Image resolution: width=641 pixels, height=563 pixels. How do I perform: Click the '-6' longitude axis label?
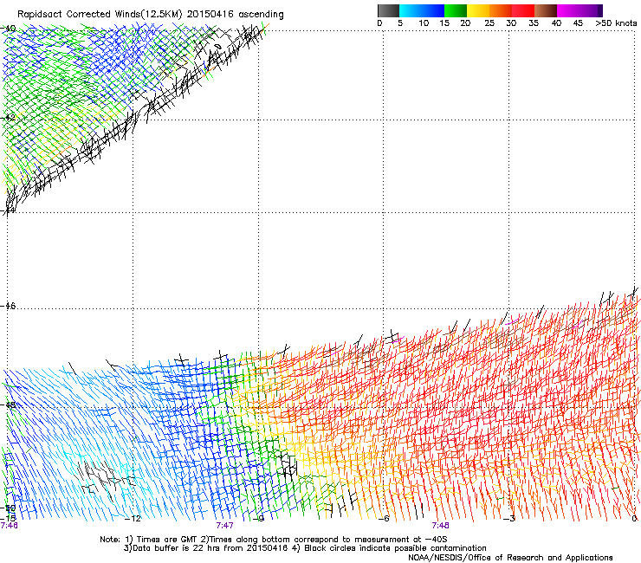tap(383, 519)
